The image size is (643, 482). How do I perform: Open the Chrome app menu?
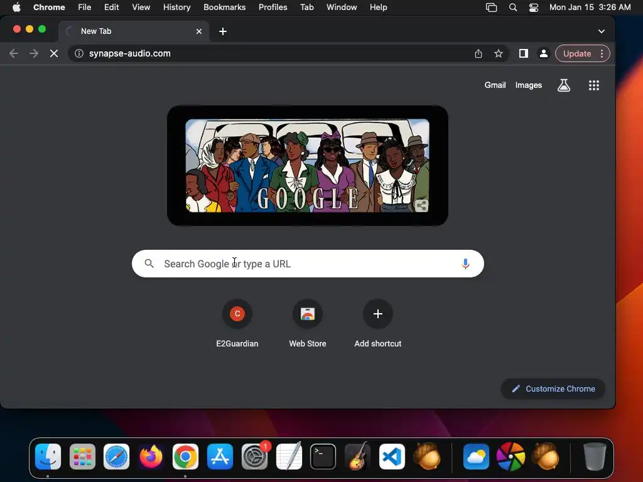click(x=49, y=8)
